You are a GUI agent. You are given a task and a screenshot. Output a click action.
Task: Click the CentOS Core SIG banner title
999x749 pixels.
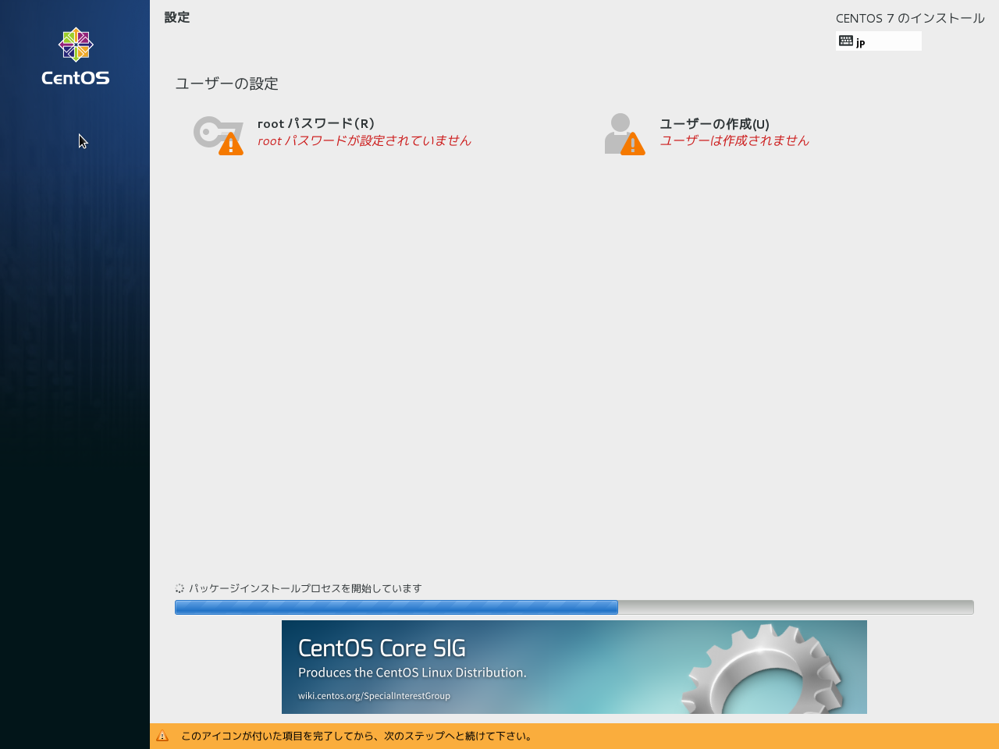[382, 648]
